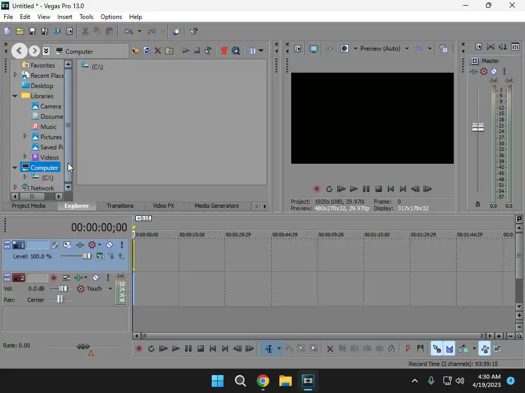Click the What's This help icon
The image size is (525, 393).
click(x=193, y=31)
